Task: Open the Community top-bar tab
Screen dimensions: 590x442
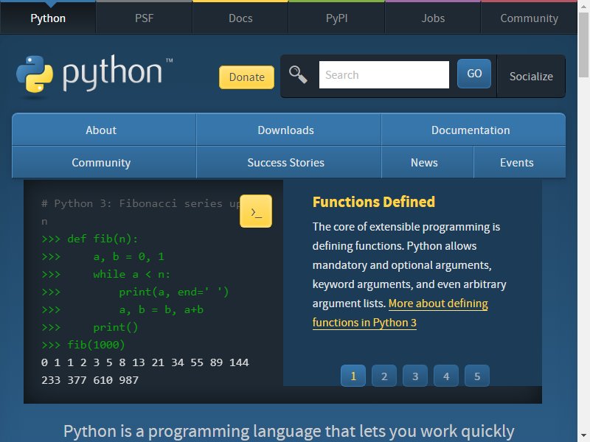Action: point(529,18)
